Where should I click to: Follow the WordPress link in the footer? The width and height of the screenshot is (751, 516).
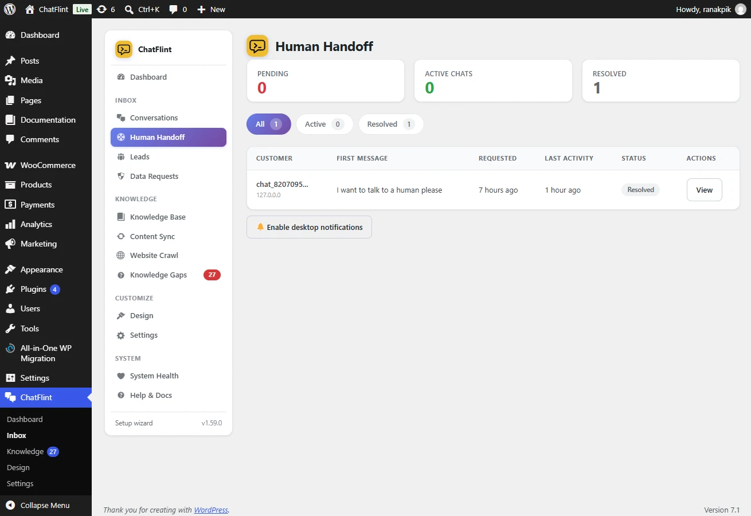click(x=210, y=510)
